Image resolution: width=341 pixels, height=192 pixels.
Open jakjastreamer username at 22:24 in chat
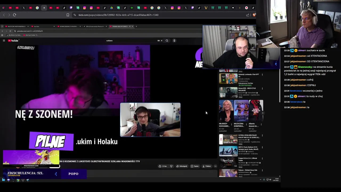pyautogui.click(x=298, y=56)
